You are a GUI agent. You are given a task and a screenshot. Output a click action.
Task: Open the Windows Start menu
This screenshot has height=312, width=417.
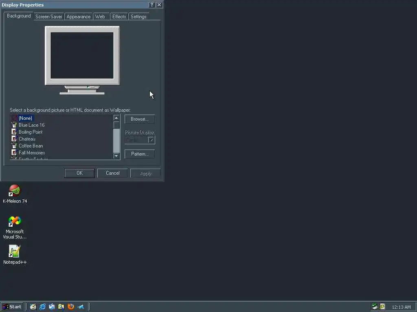tap(12, 307)
